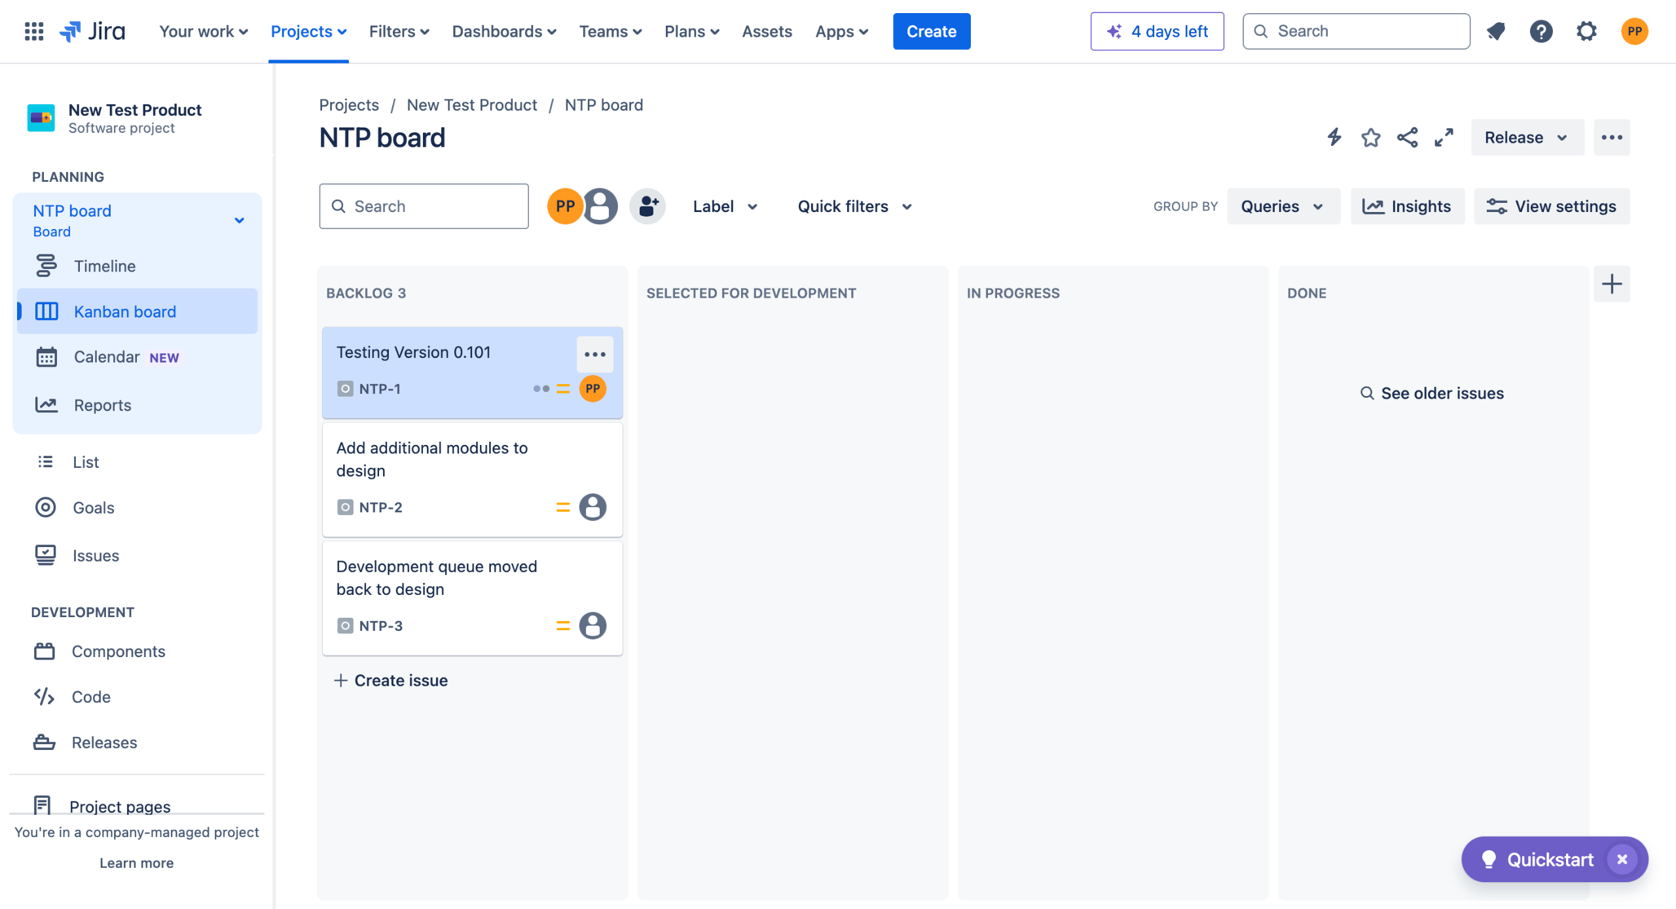Image resolution: width=1676 pixels, height=909 pixels.
Task: Dismiss the Quickstart panel with X
Action: coord(1622,859)
